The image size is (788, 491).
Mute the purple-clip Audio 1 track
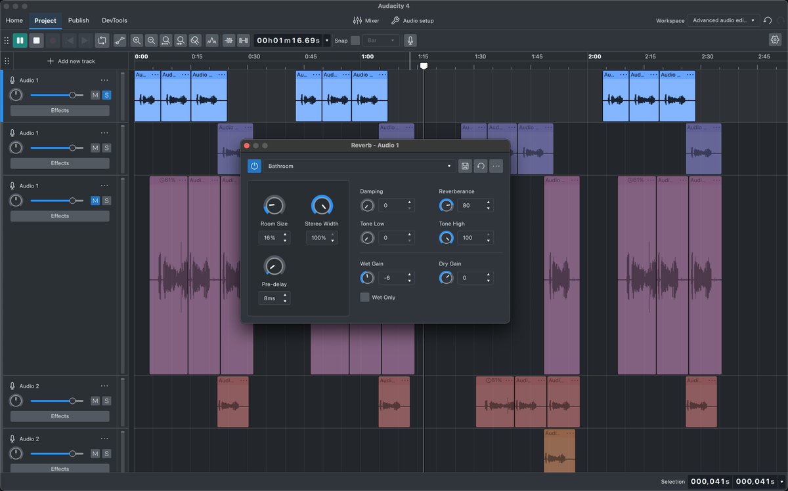(x=95, y=148)
